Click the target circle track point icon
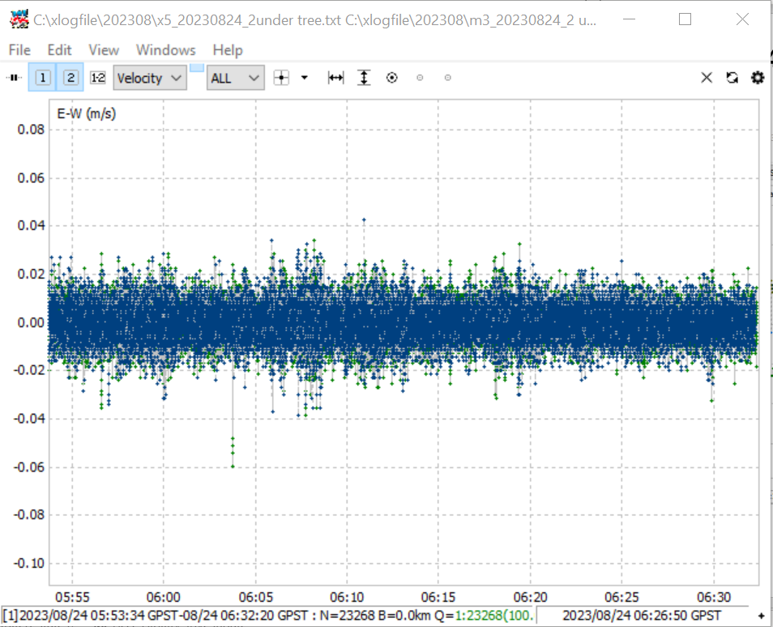This screenshot has height=627, width=773. pos(392,78)
